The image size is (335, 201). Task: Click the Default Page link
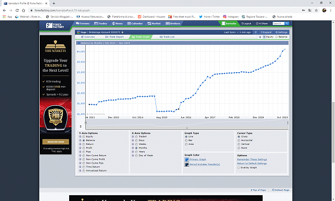tap(280, 190)
